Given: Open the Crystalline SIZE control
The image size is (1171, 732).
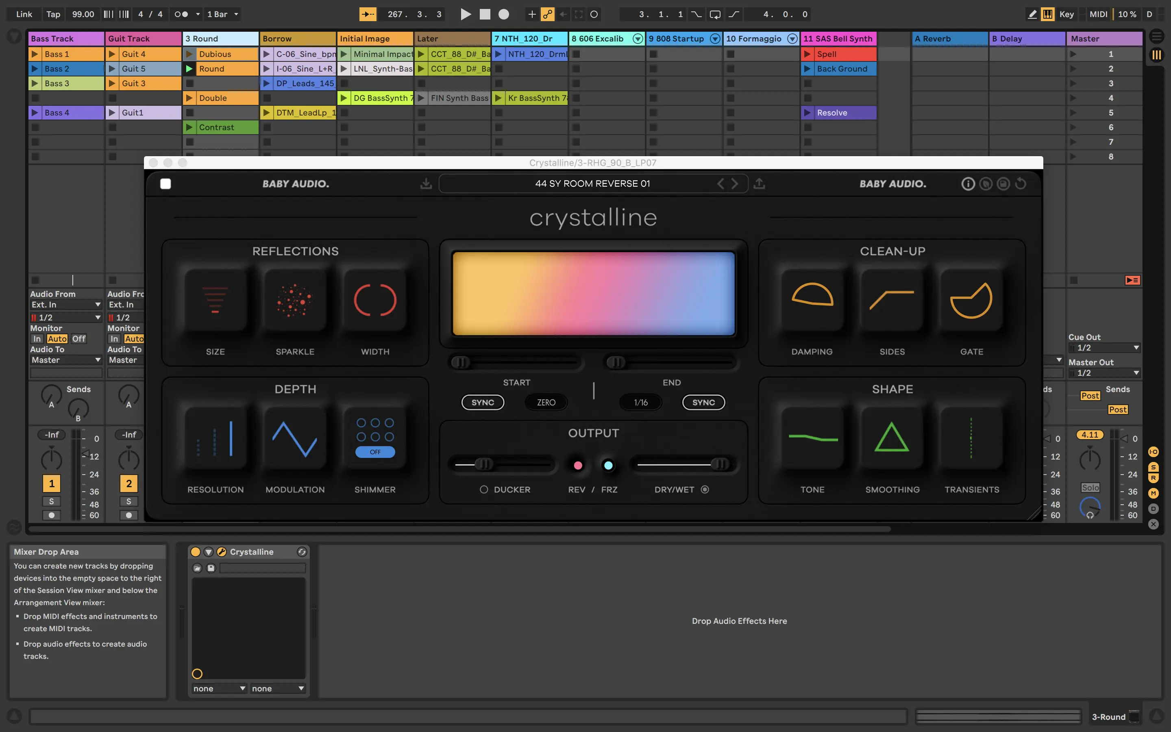Looking at the screenshot, I should (215, 300).
